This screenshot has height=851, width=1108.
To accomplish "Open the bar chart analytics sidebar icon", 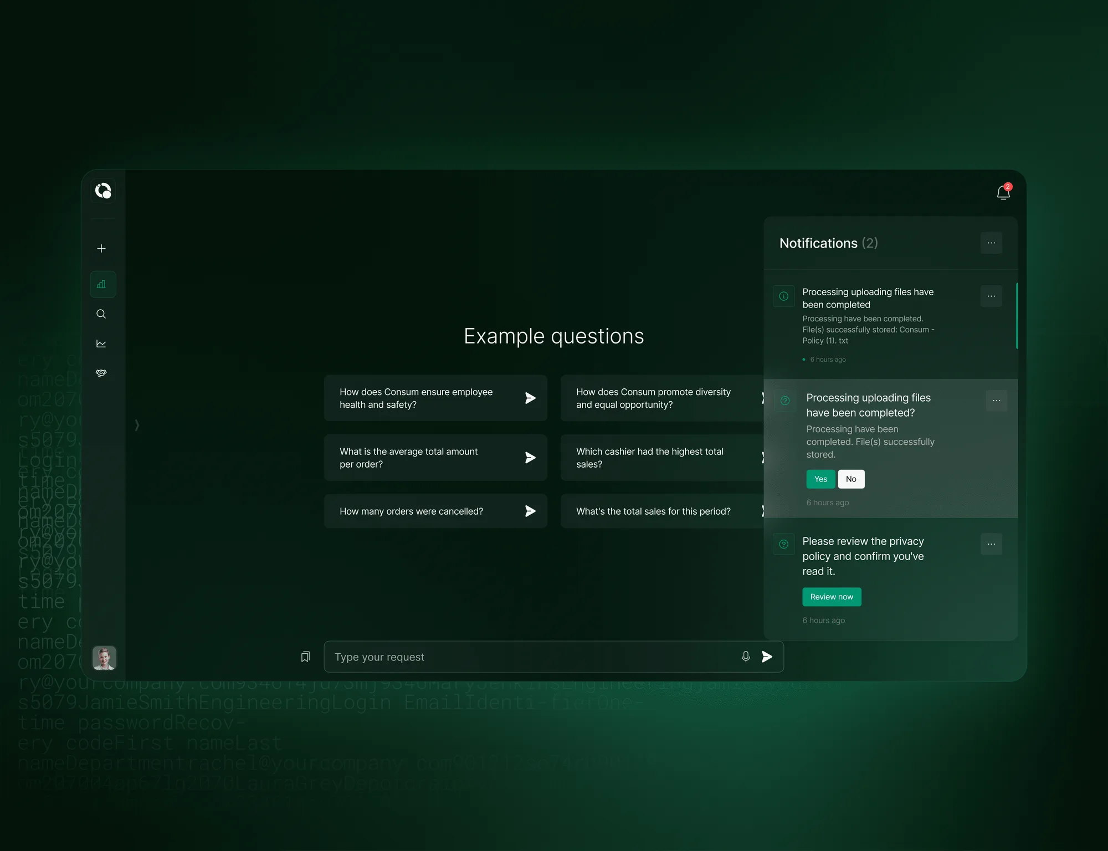I will (103, 284).
